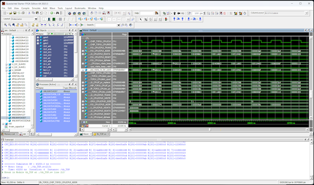Open the ColumnLayout AllColumns dropdown
This screenshot has height=185, width=314.
click(306, 13)
